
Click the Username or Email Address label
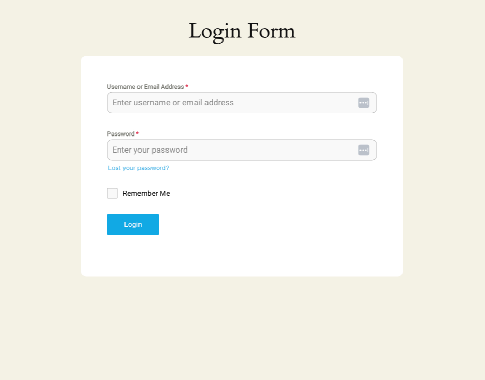point(145,87)
